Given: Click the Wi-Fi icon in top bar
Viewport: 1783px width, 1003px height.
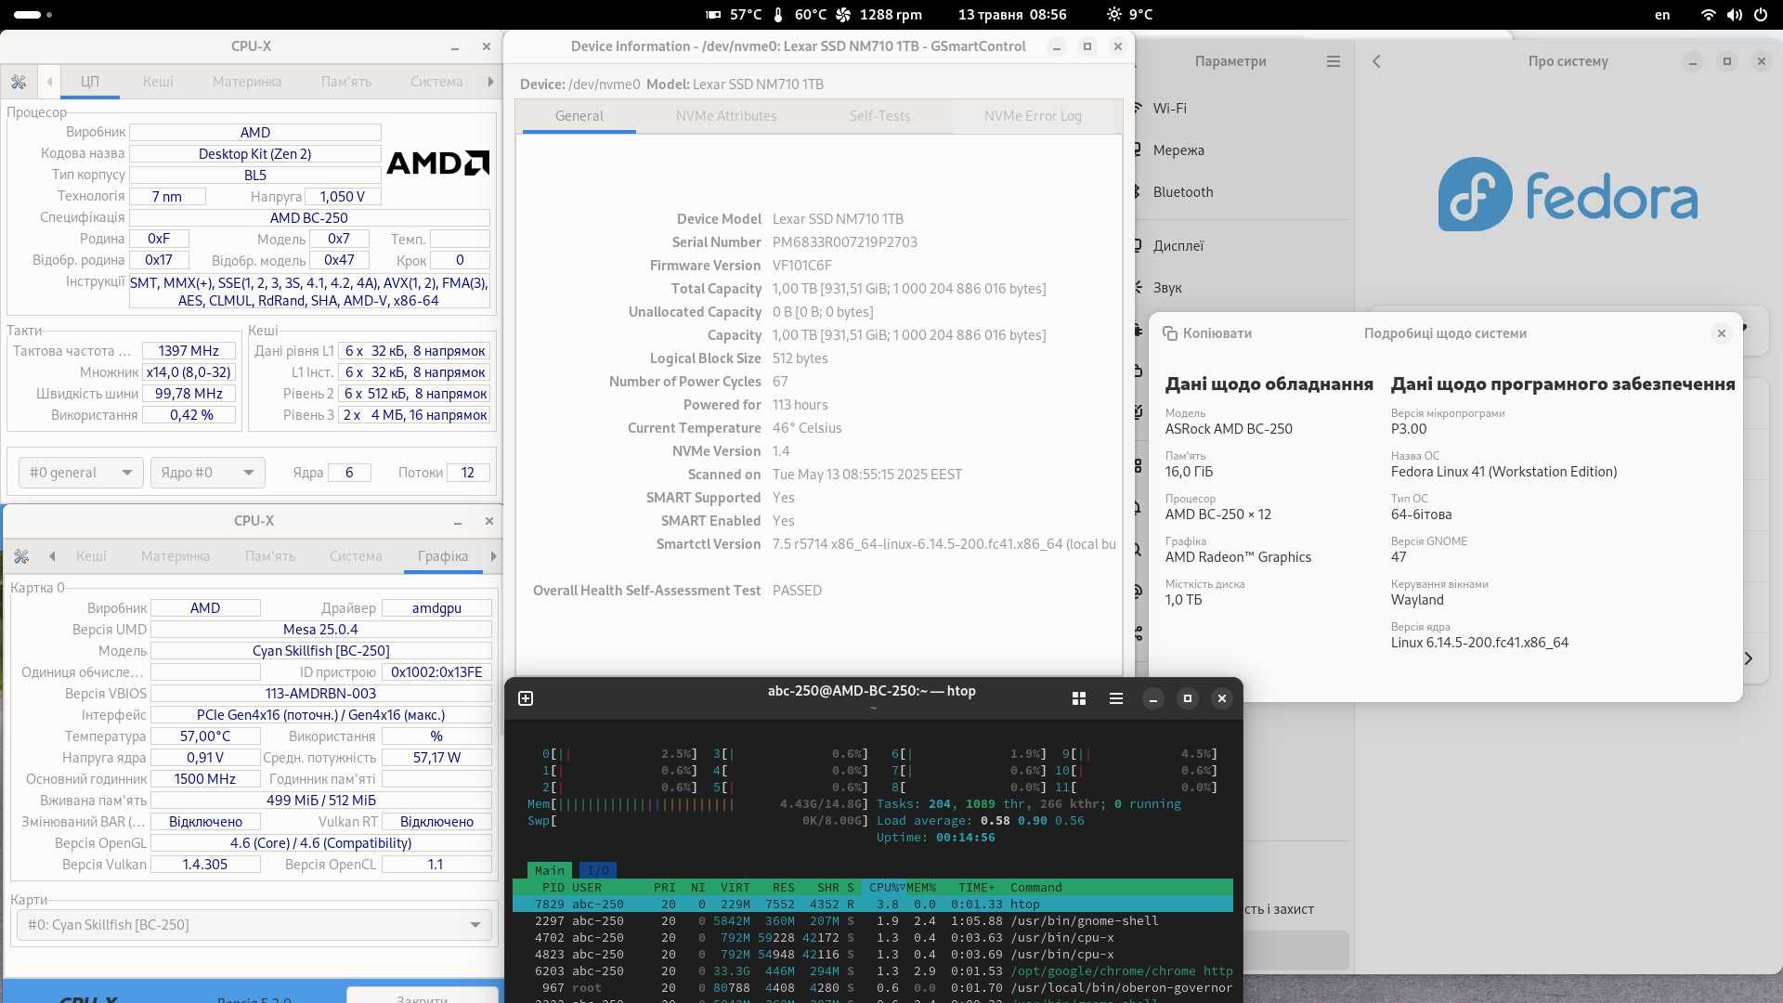Looking at the screenshot, I should [1708, 15].
